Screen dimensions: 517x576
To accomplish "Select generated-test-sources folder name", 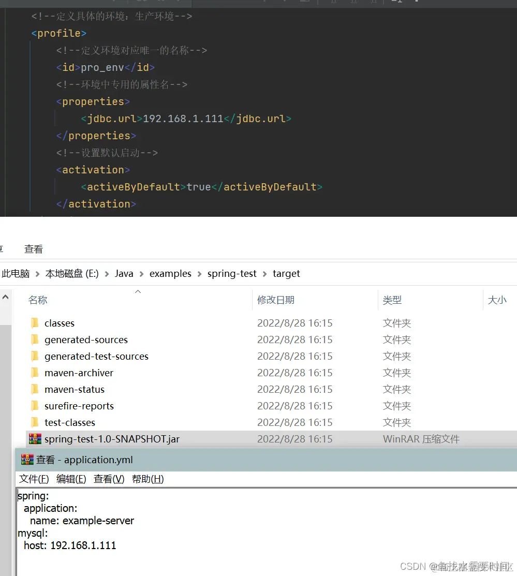I will click(x=96, y=357).
